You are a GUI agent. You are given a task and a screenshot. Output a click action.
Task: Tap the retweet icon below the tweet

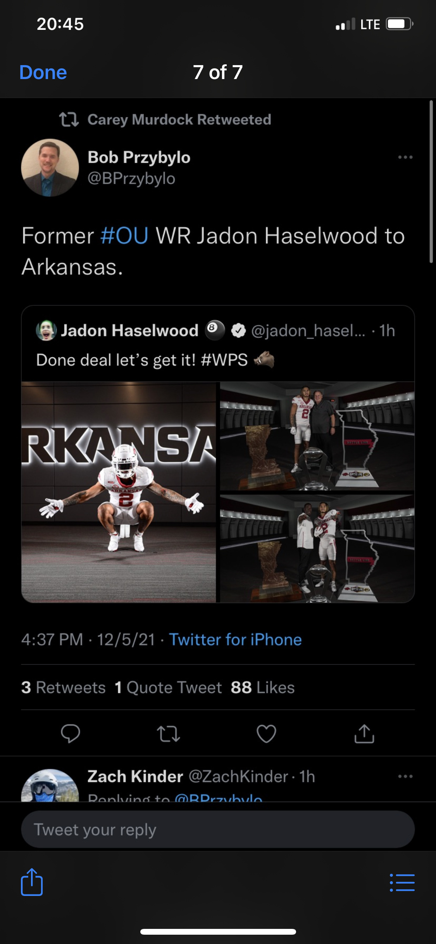click(x=168, y=734)
